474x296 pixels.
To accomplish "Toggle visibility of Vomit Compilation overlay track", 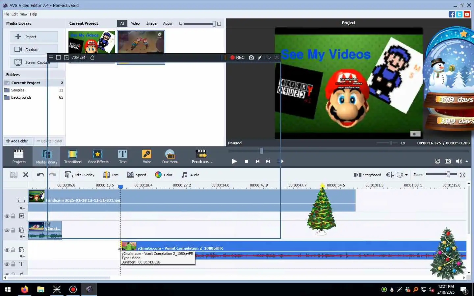I will [7, 250].
